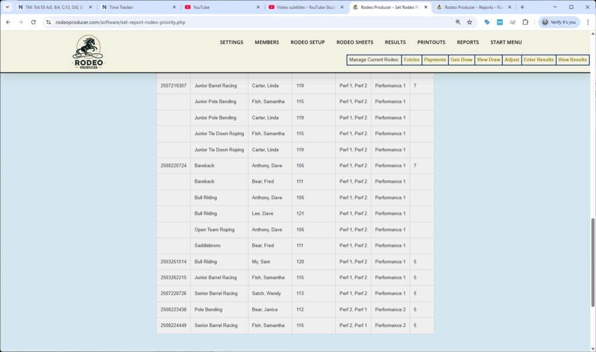Image resolution: width=596 pixels, height=352 pixels.
Task: Click the Payments button
Action: [x=435, y=59]
